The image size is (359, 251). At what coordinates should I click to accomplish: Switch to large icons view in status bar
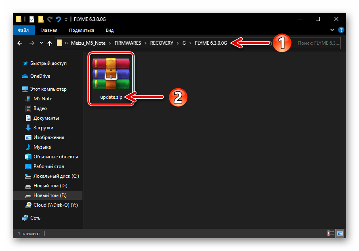click(x=340, y=233)
